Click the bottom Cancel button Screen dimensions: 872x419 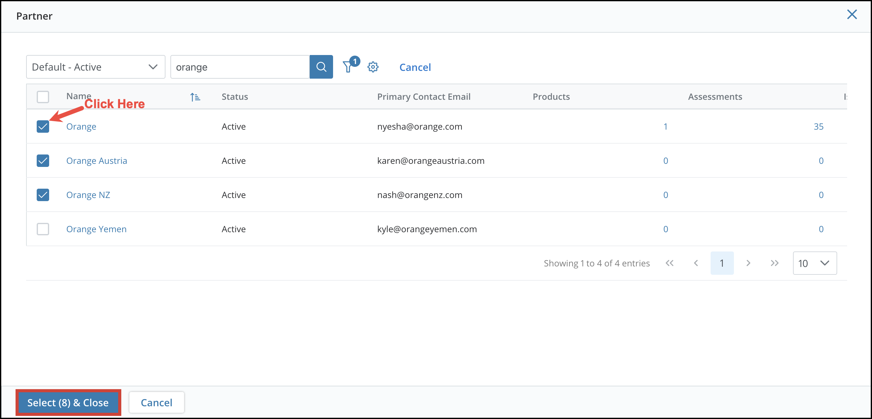[156, 403]
